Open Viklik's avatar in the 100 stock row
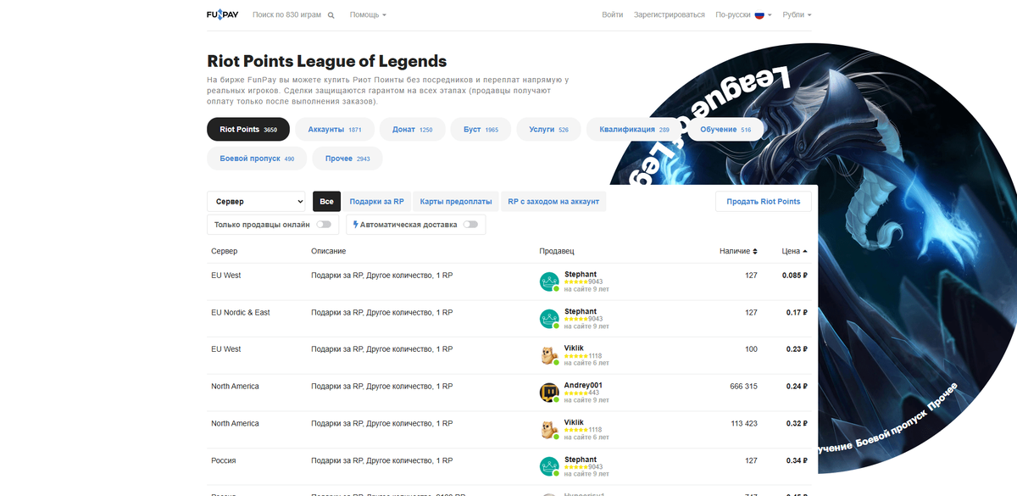Screen dimensions: 1017x496 [549, 356]
